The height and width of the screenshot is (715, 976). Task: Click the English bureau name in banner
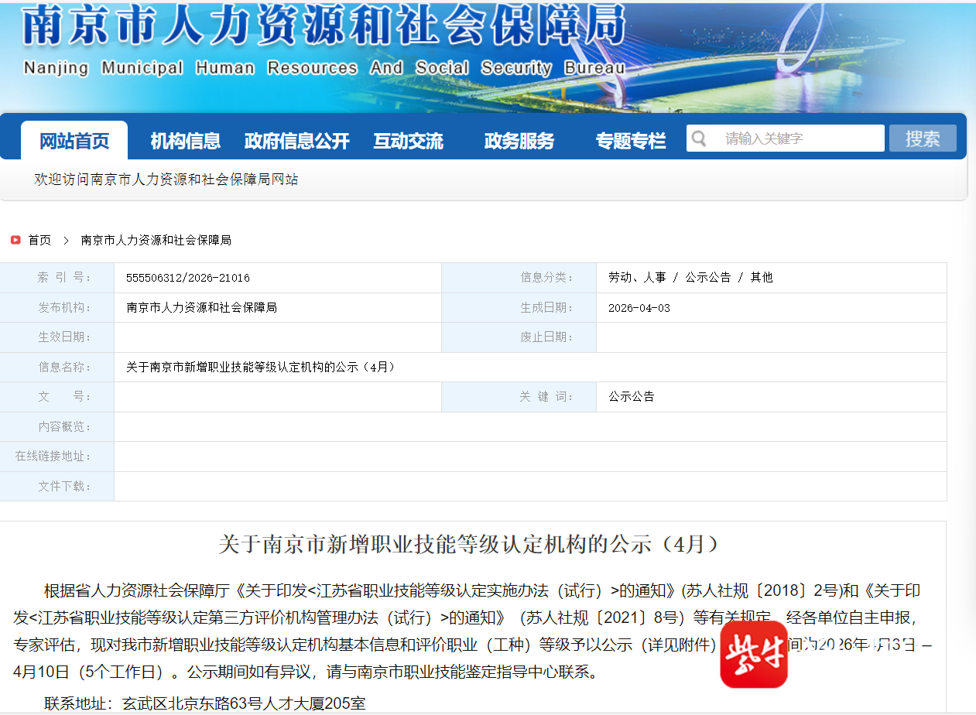[324, 68]
